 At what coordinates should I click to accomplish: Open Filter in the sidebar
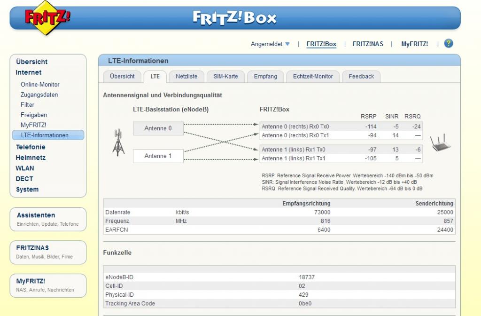(x=27, y=105)
